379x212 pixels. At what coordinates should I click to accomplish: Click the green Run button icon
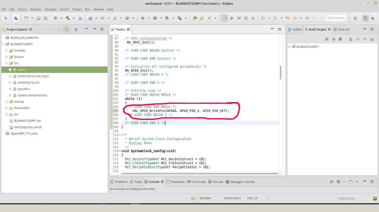click(x=155, y=18)
